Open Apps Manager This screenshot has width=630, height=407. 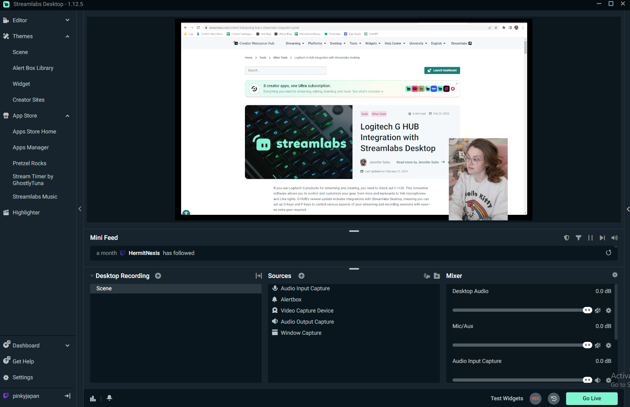[x=31, y=147]
